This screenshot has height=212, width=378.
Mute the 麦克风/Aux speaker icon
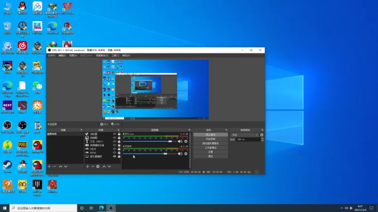(180, 141)
